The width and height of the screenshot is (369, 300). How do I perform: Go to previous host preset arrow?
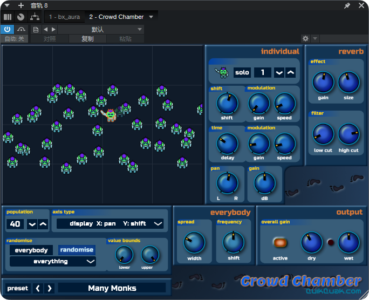click(46, 30)
